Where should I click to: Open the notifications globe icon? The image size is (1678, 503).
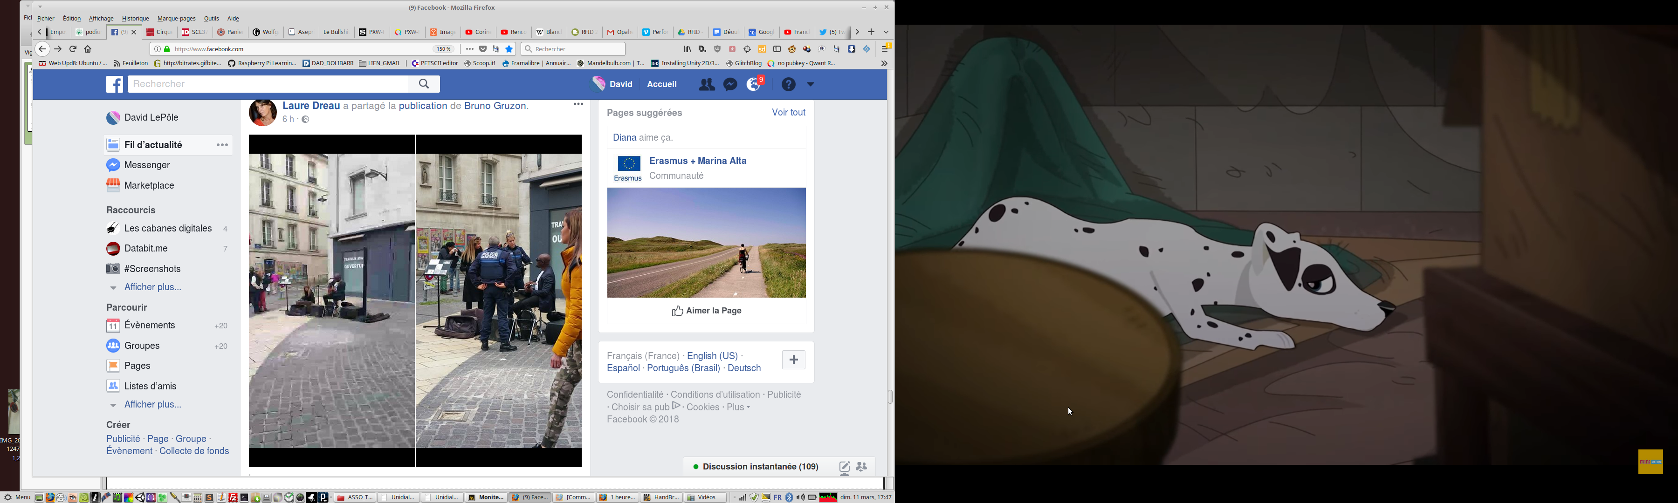tap(754, 85)
